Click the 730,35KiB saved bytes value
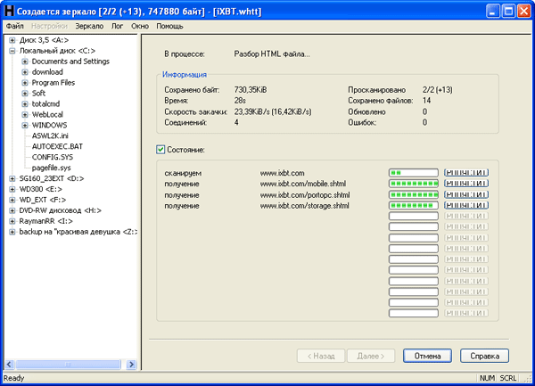This screenshot has height=386, width=535. pyautogui.click(x=251, y=90)
